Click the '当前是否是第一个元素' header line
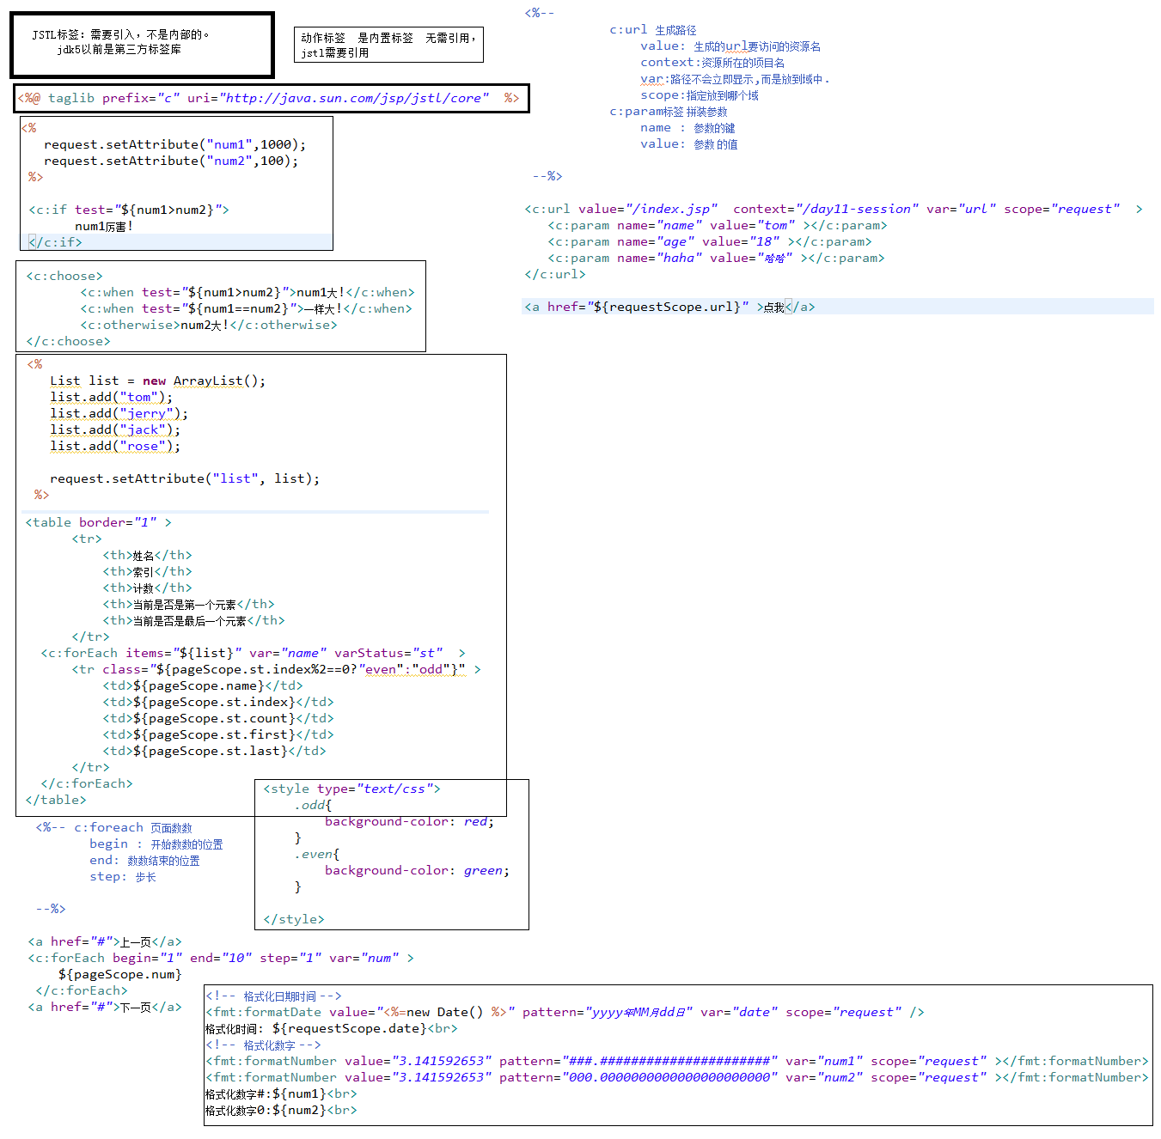 pyautogui.click(x=188, y=604)
